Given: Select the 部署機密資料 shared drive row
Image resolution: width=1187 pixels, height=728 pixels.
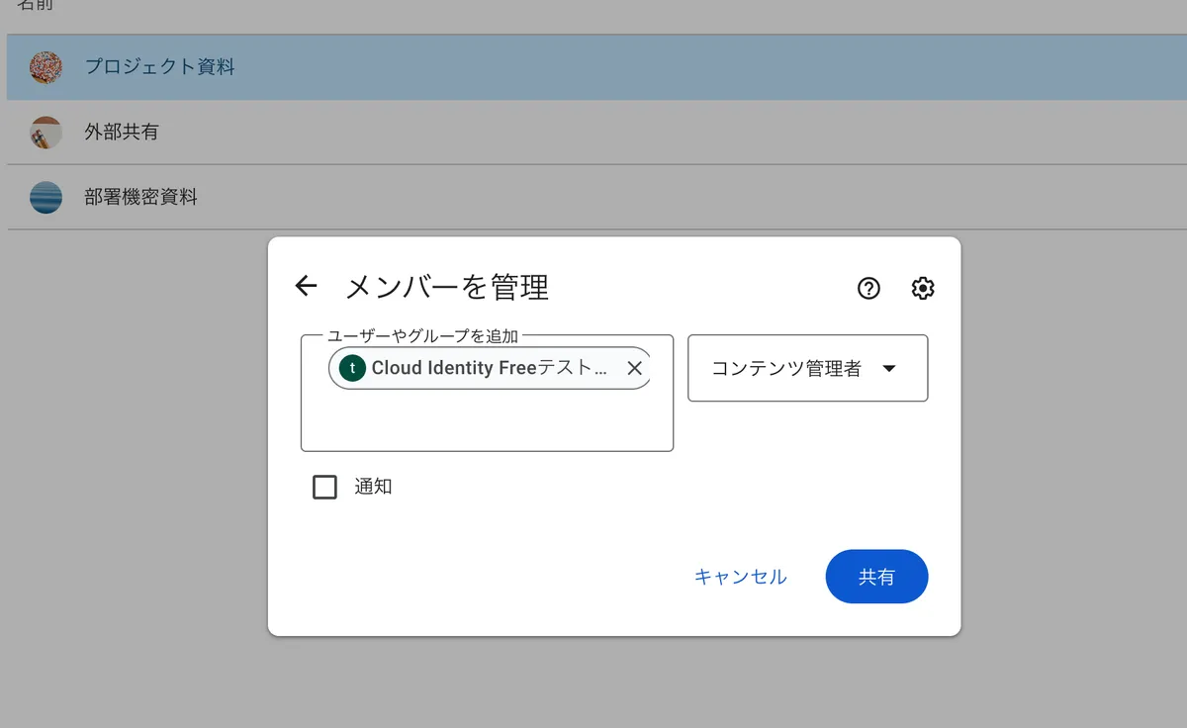Looking at the screenshot, I should [593, 197].
